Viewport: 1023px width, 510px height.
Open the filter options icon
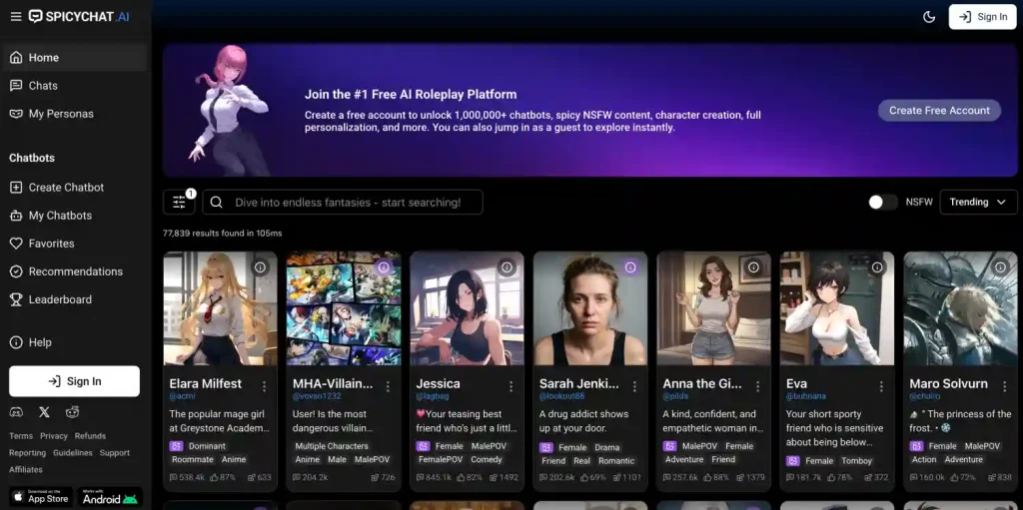coord(179,203)
